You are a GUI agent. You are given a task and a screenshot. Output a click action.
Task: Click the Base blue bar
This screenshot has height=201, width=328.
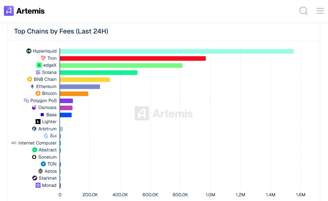click(x=66, y=115)
